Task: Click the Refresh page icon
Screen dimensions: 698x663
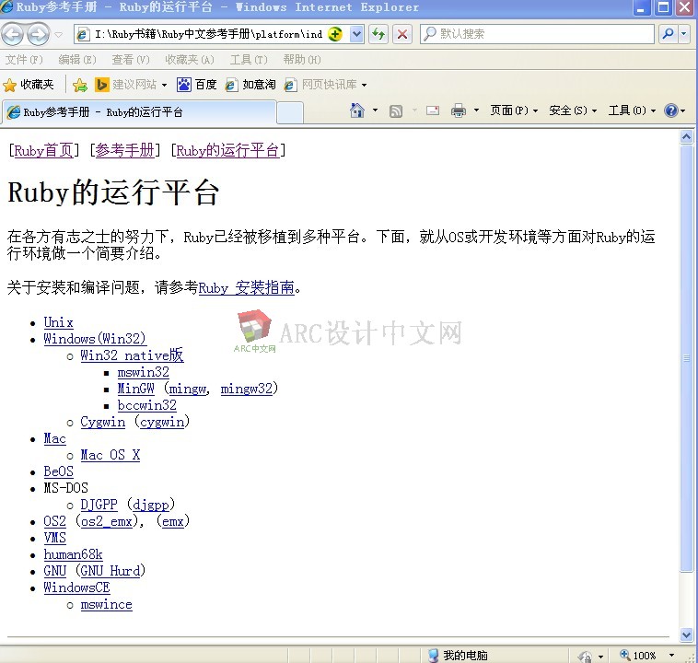Action: (378, 34)
